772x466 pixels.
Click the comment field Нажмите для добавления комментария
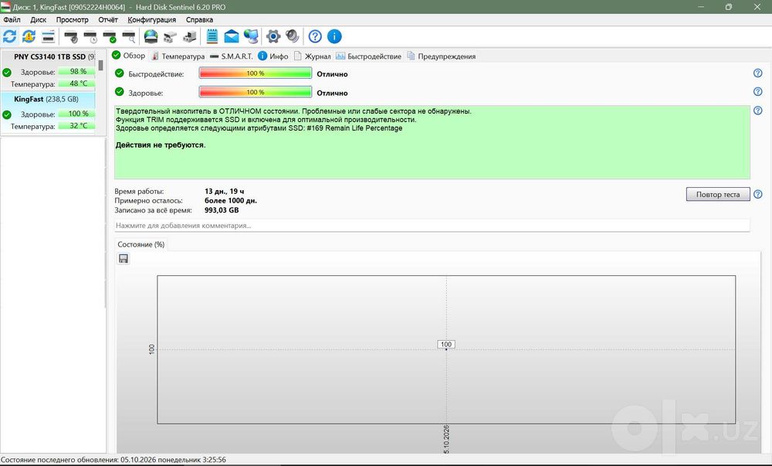[x=432, y=226]
